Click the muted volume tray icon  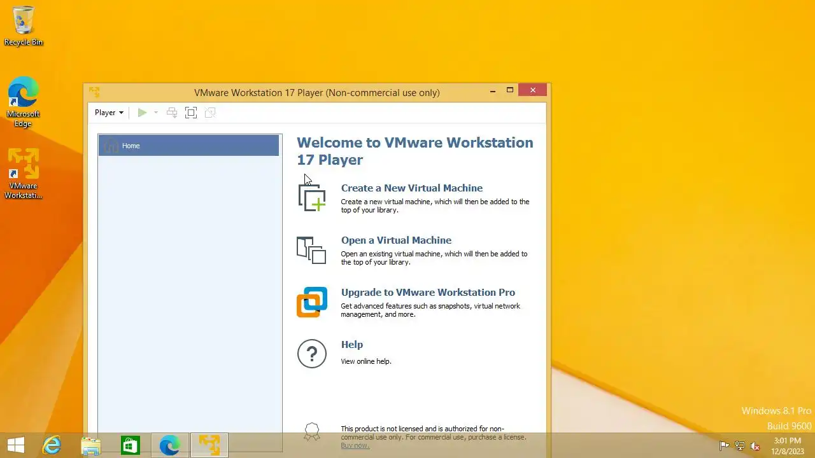coord(755,446)
